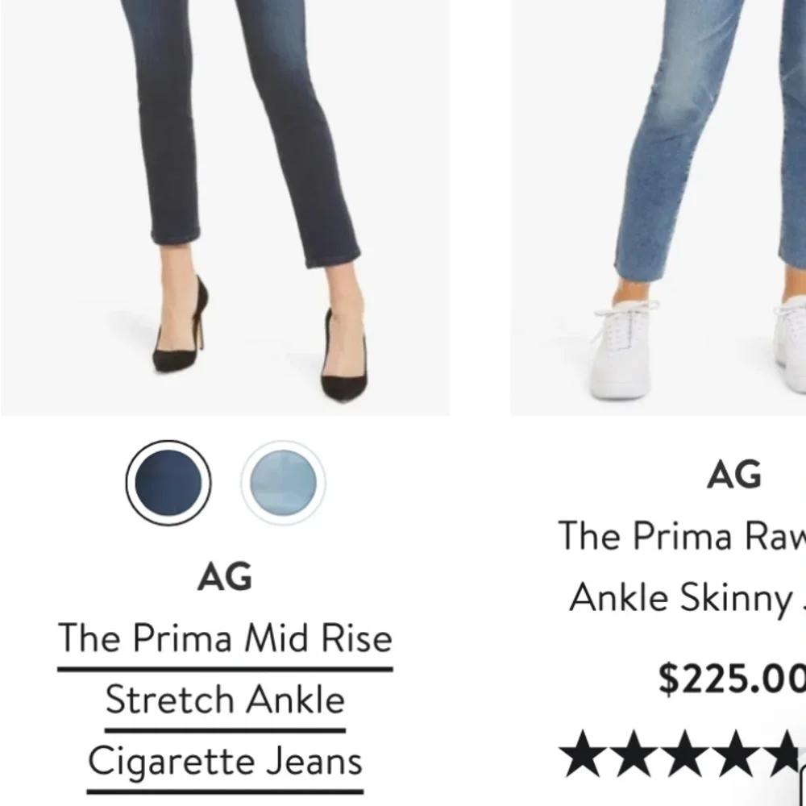Choose the light blue wash swatch
806x806 pixels.
coord(283,483)
